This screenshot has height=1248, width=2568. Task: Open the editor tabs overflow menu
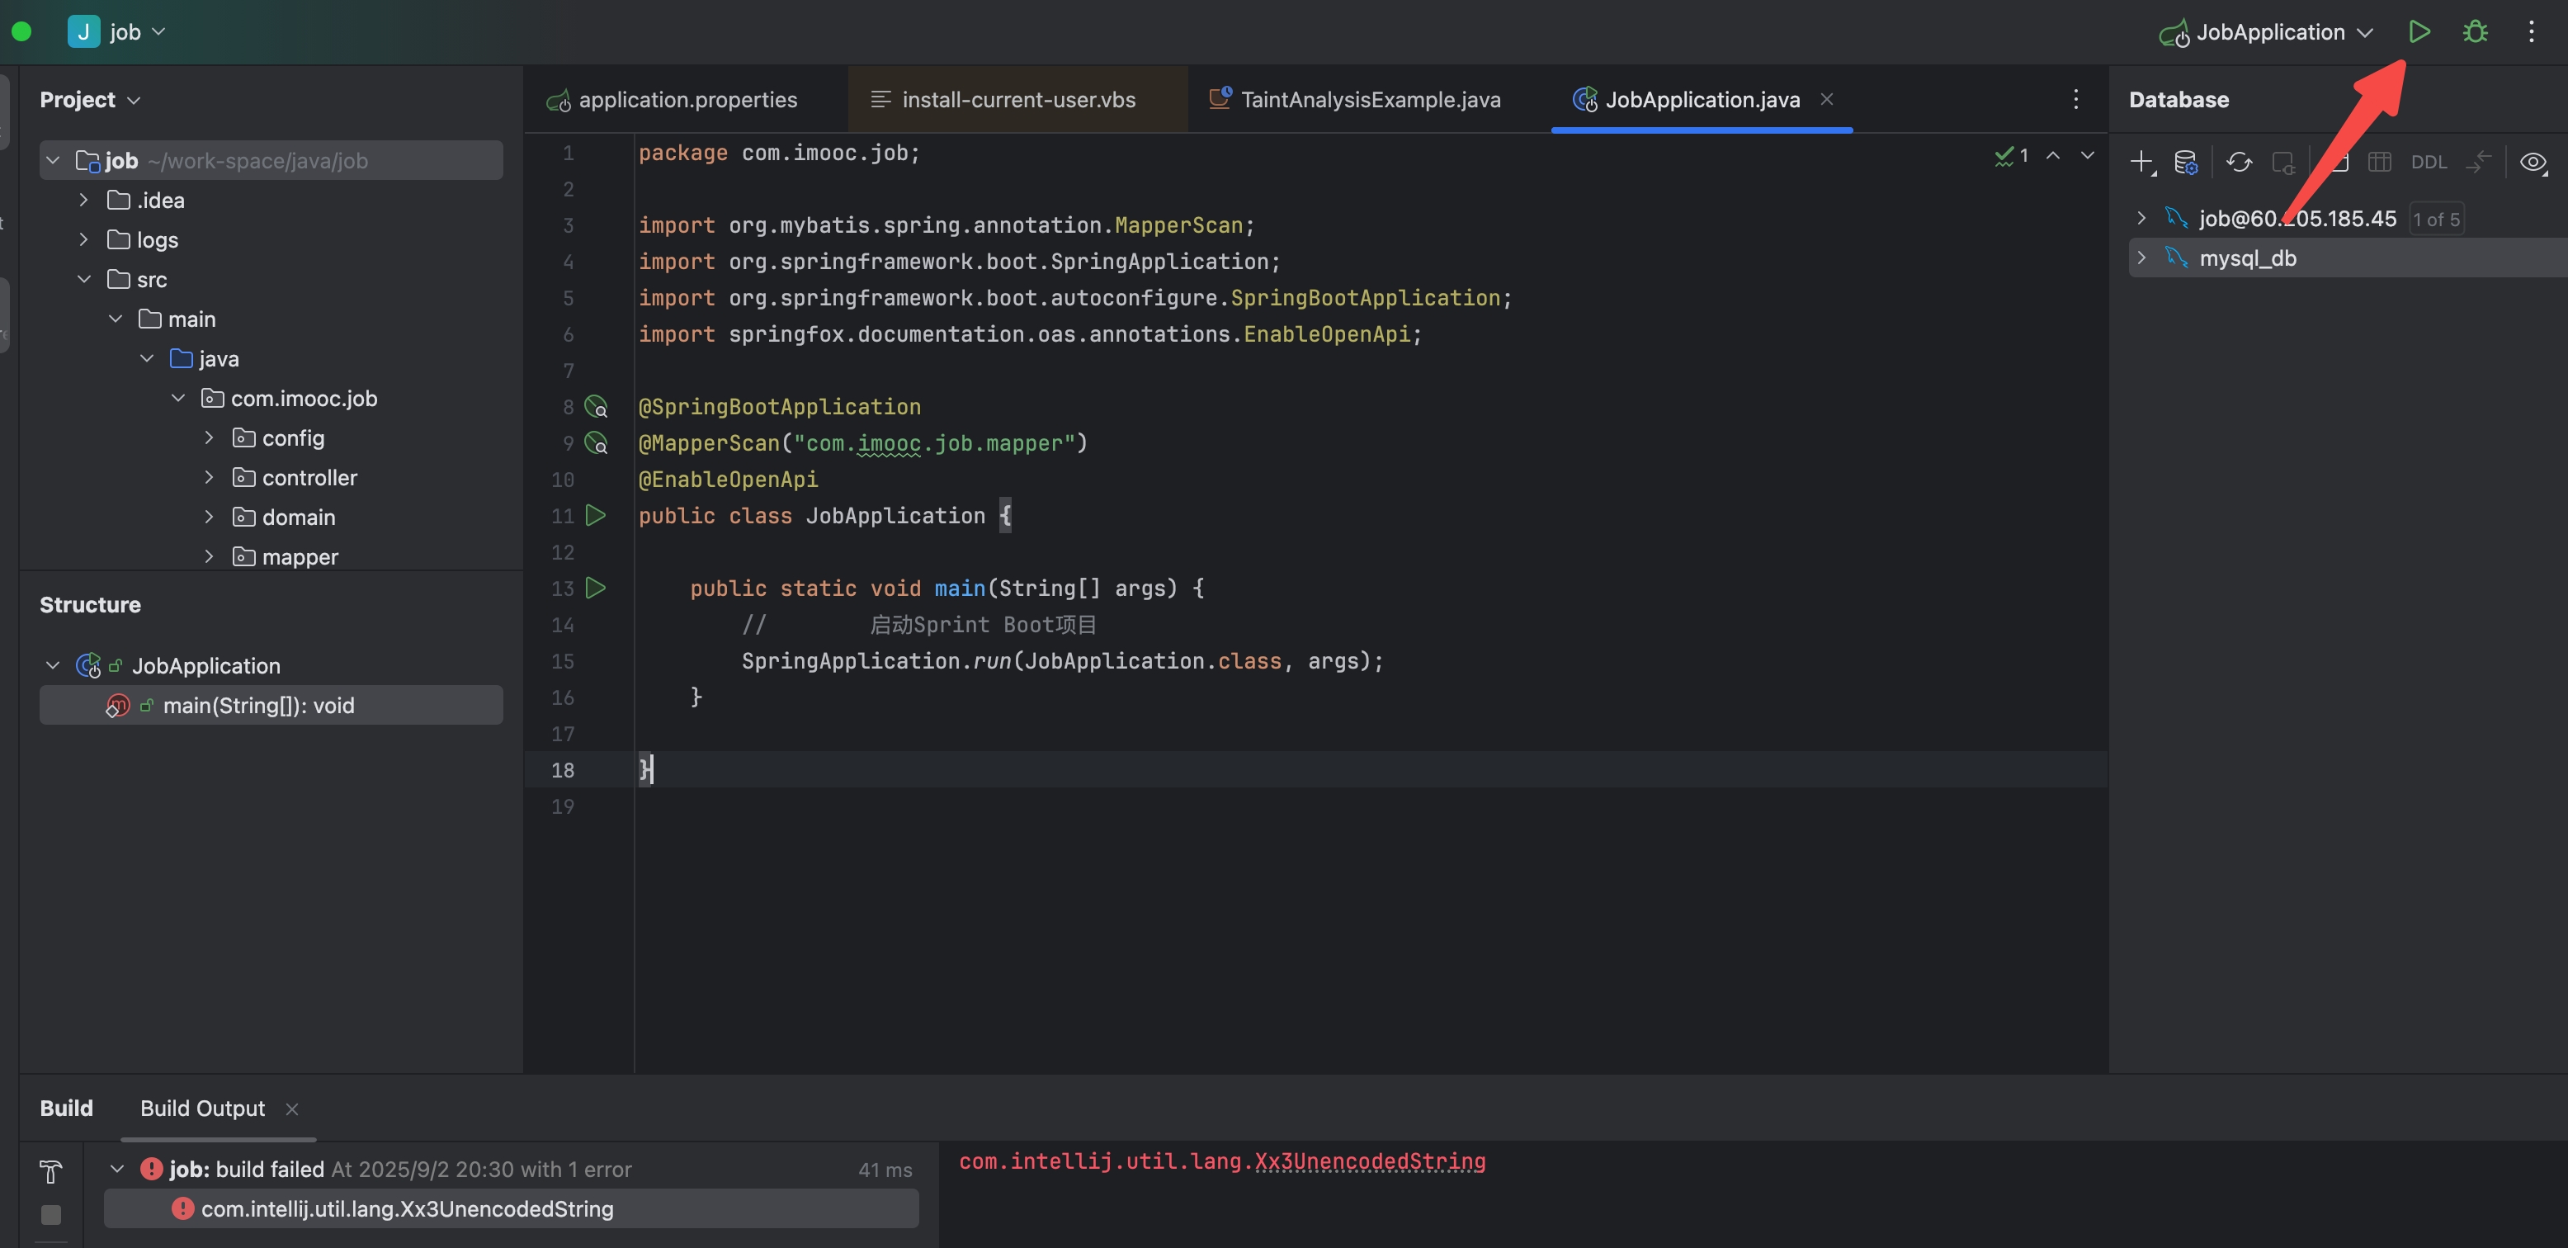click(x=2075, y=100)
